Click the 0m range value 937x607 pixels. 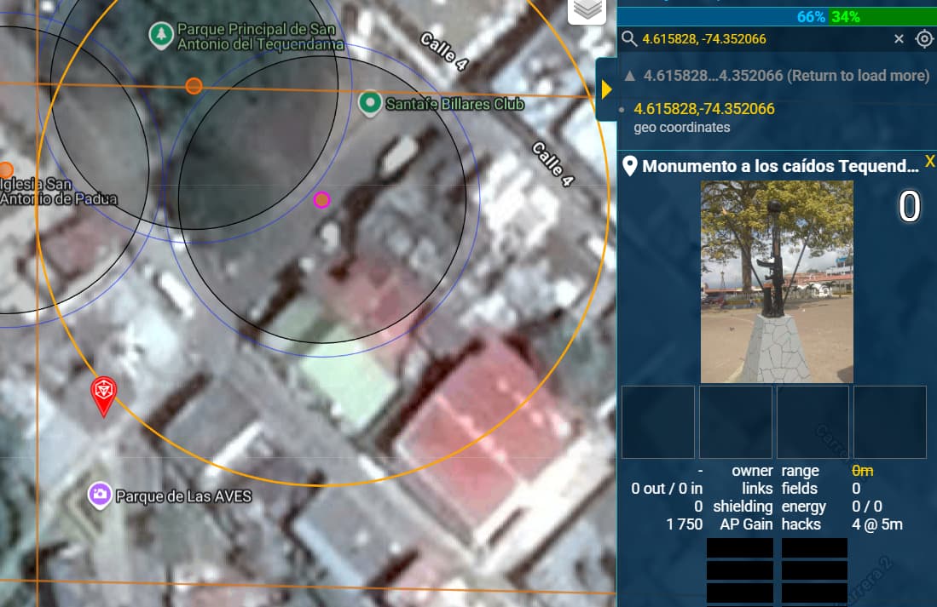[862, 471]
